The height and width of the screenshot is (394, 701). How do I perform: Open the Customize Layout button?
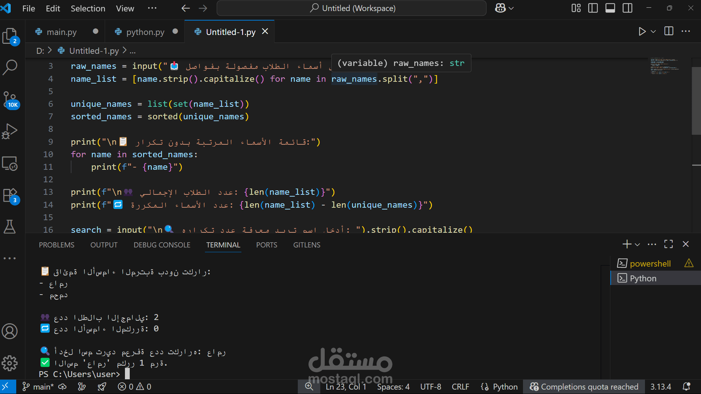(x=576, y=8)
